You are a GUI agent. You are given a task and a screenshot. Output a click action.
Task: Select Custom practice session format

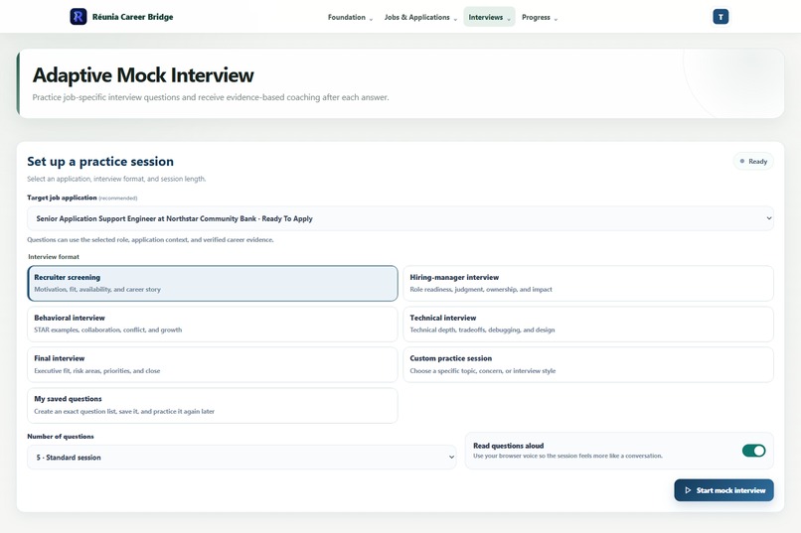coord(588,364)
